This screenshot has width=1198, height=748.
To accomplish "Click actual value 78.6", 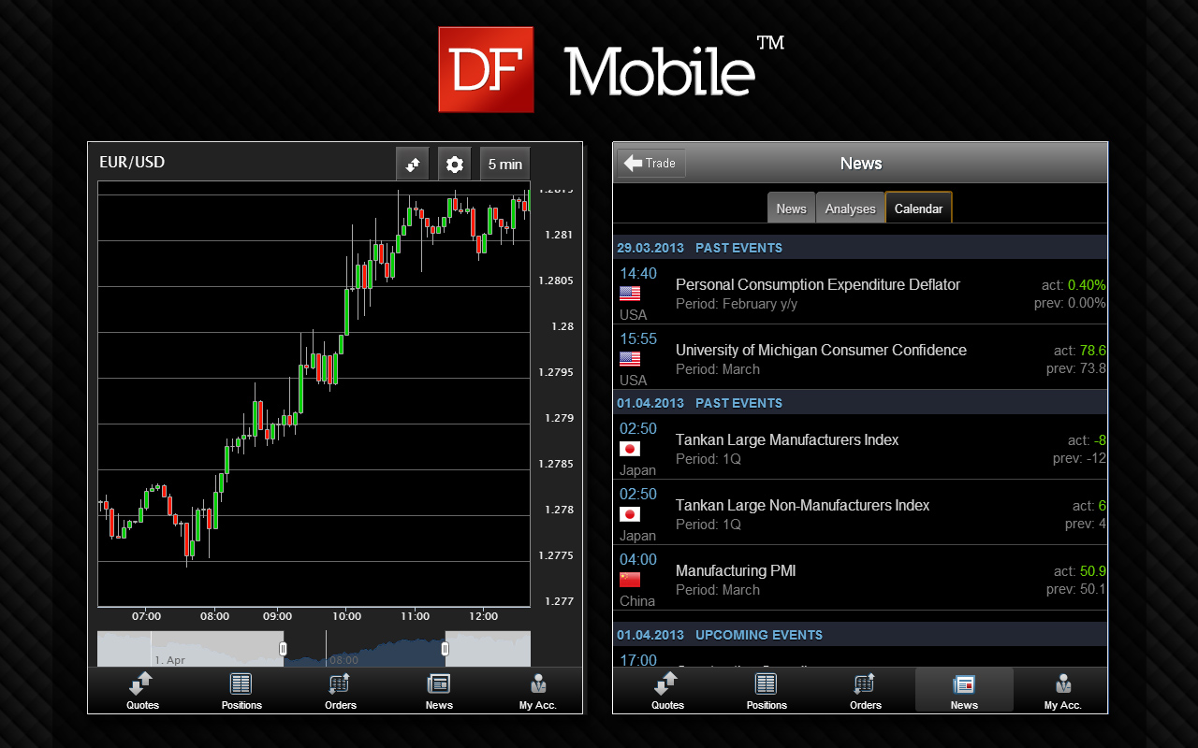I will [x=1092, y=351].
